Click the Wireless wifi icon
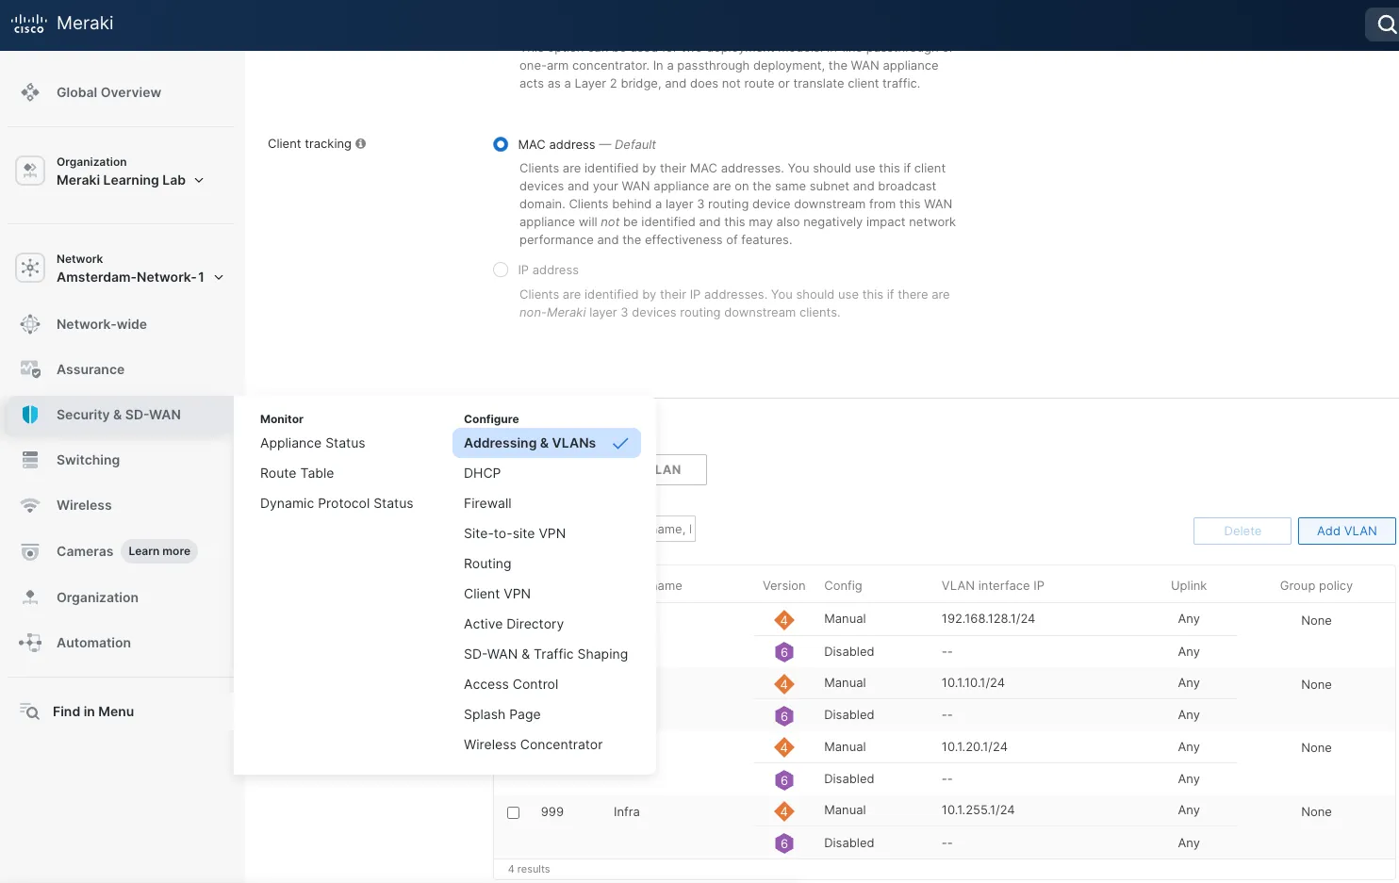This screenshot has height=883, width=1399. [30, 505]
